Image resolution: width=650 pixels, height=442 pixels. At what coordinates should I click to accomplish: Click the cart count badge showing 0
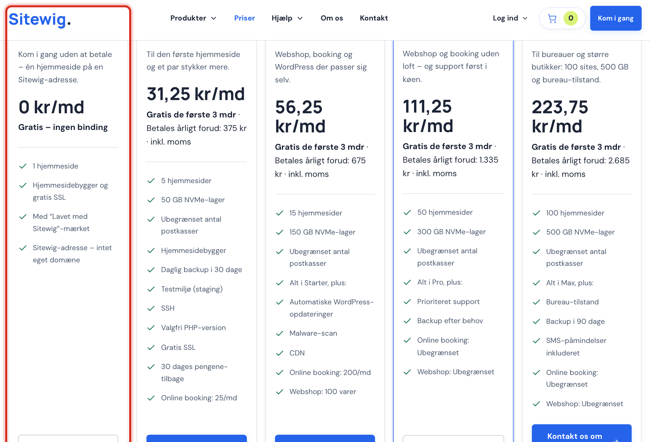click(x=571, y=18)
